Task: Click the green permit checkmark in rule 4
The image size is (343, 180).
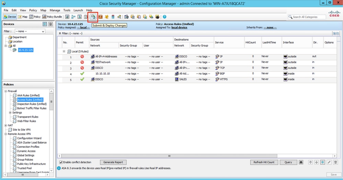Action: (82, 74)
